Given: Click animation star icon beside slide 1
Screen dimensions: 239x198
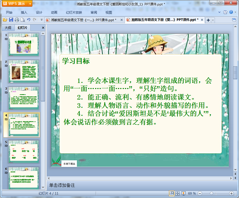Looking at the screenshot, I should point(6,39).
